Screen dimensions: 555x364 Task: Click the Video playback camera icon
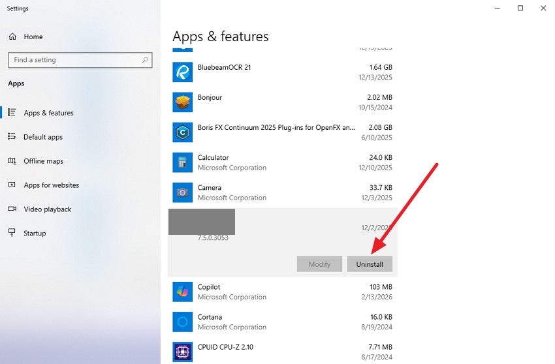(x=12, y=209)
